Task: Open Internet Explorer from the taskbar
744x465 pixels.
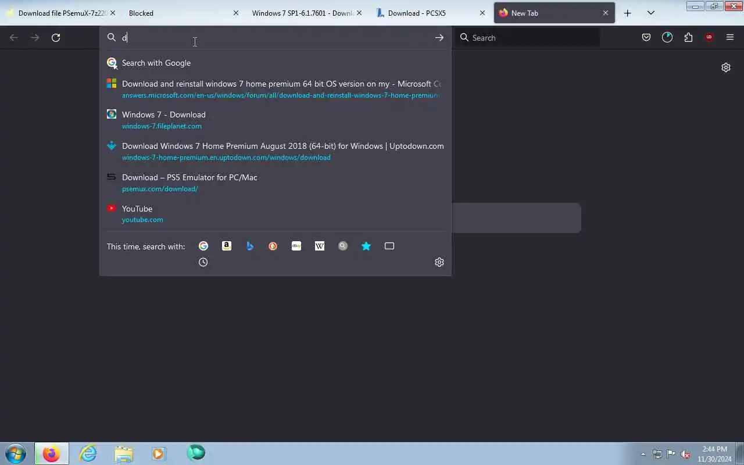Action: (88, 453)
